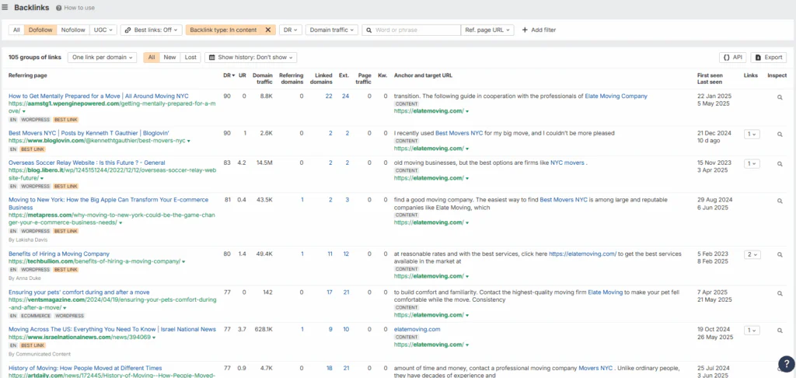Open Best Movers NYC Bloglovin page title
Screen dimensions: 796x378
(89, 133)
